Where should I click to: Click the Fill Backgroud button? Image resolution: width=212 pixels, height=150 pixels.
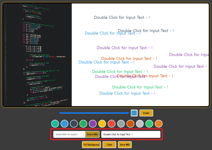click(91, 145)
